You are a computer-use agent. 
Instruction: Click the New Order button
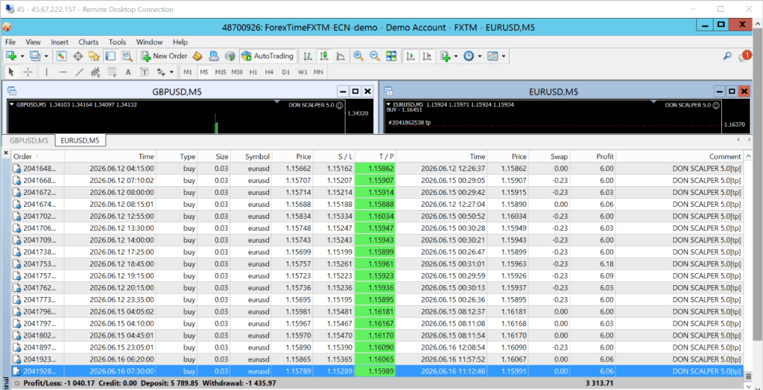pyautogui.click(x=164, y=57)
